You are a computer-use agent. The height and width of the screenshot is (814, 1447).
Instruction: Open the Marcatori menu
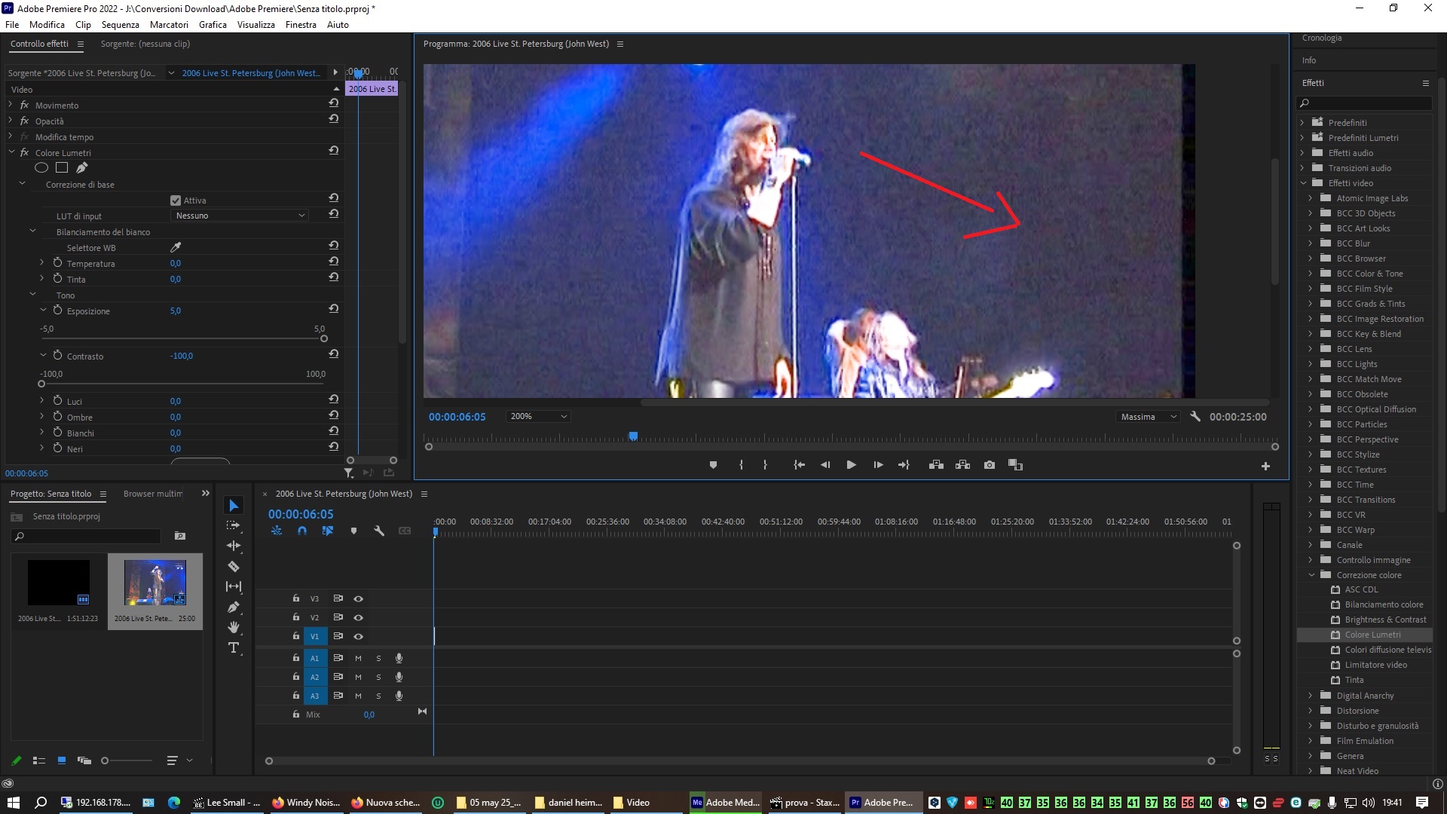coord(169,24)
